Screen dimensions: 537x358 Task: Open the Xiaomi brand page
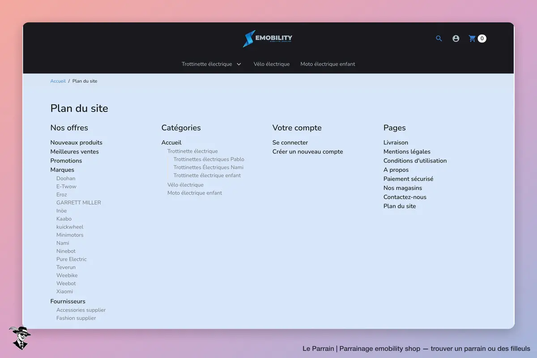click(x=64, y=291)
